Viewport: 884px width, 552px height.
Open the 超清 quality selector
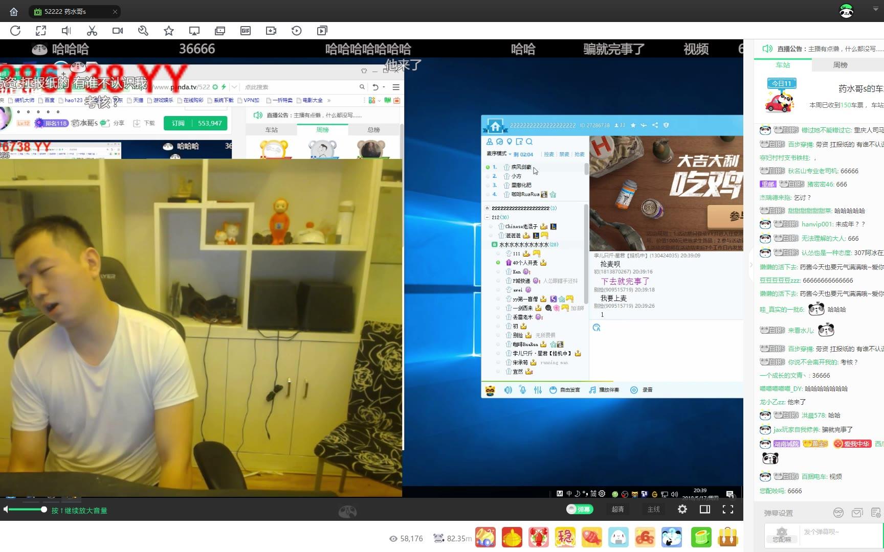(x=617, y=509)
